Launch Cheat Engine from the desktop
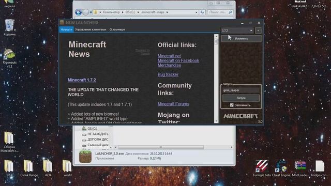Image resolution: width=331 pixels, height=186 pixels. (x=281, y=168)
